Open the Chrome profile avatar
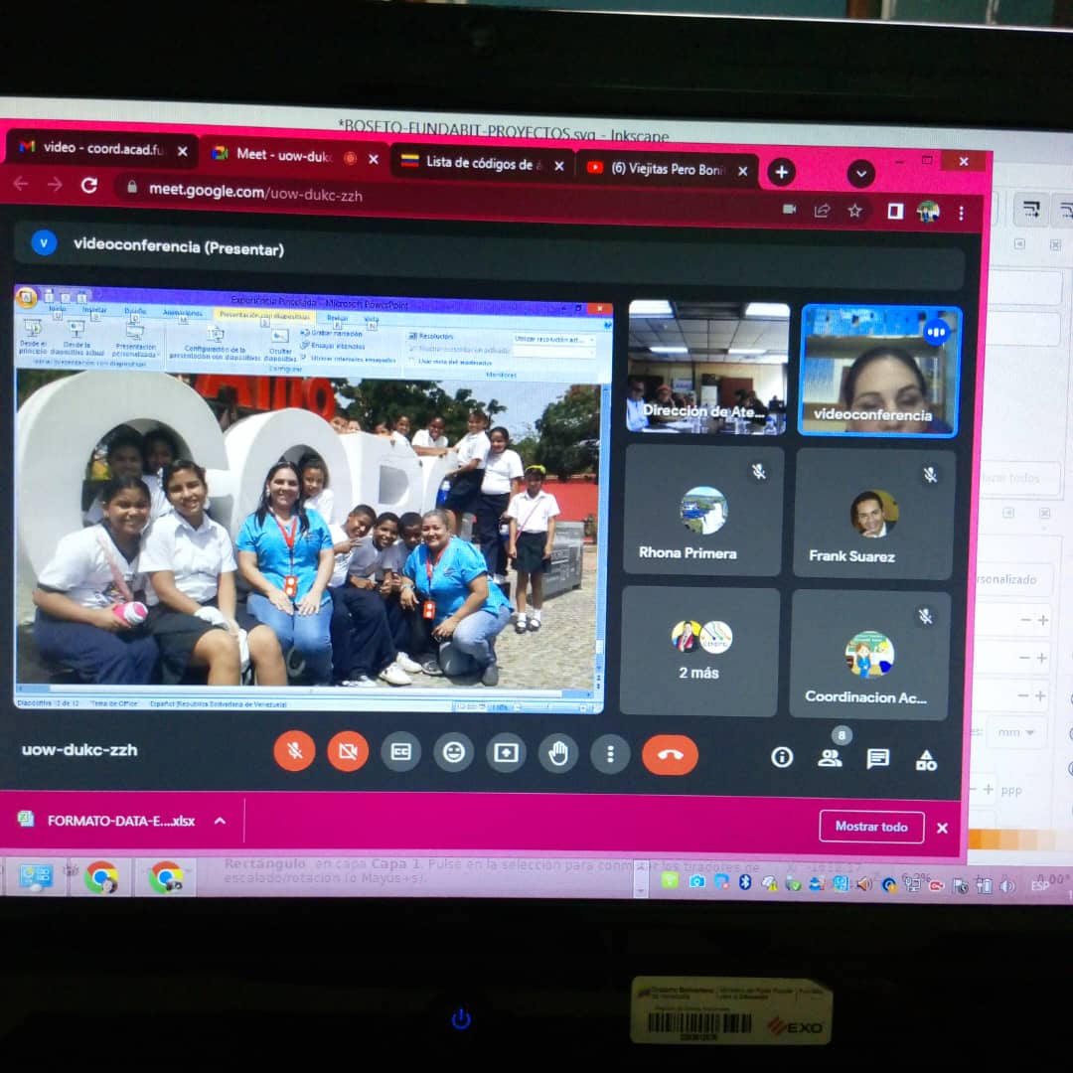Image resolution: width=1073 pixels, height=1073 pixels. click(928, 213)
